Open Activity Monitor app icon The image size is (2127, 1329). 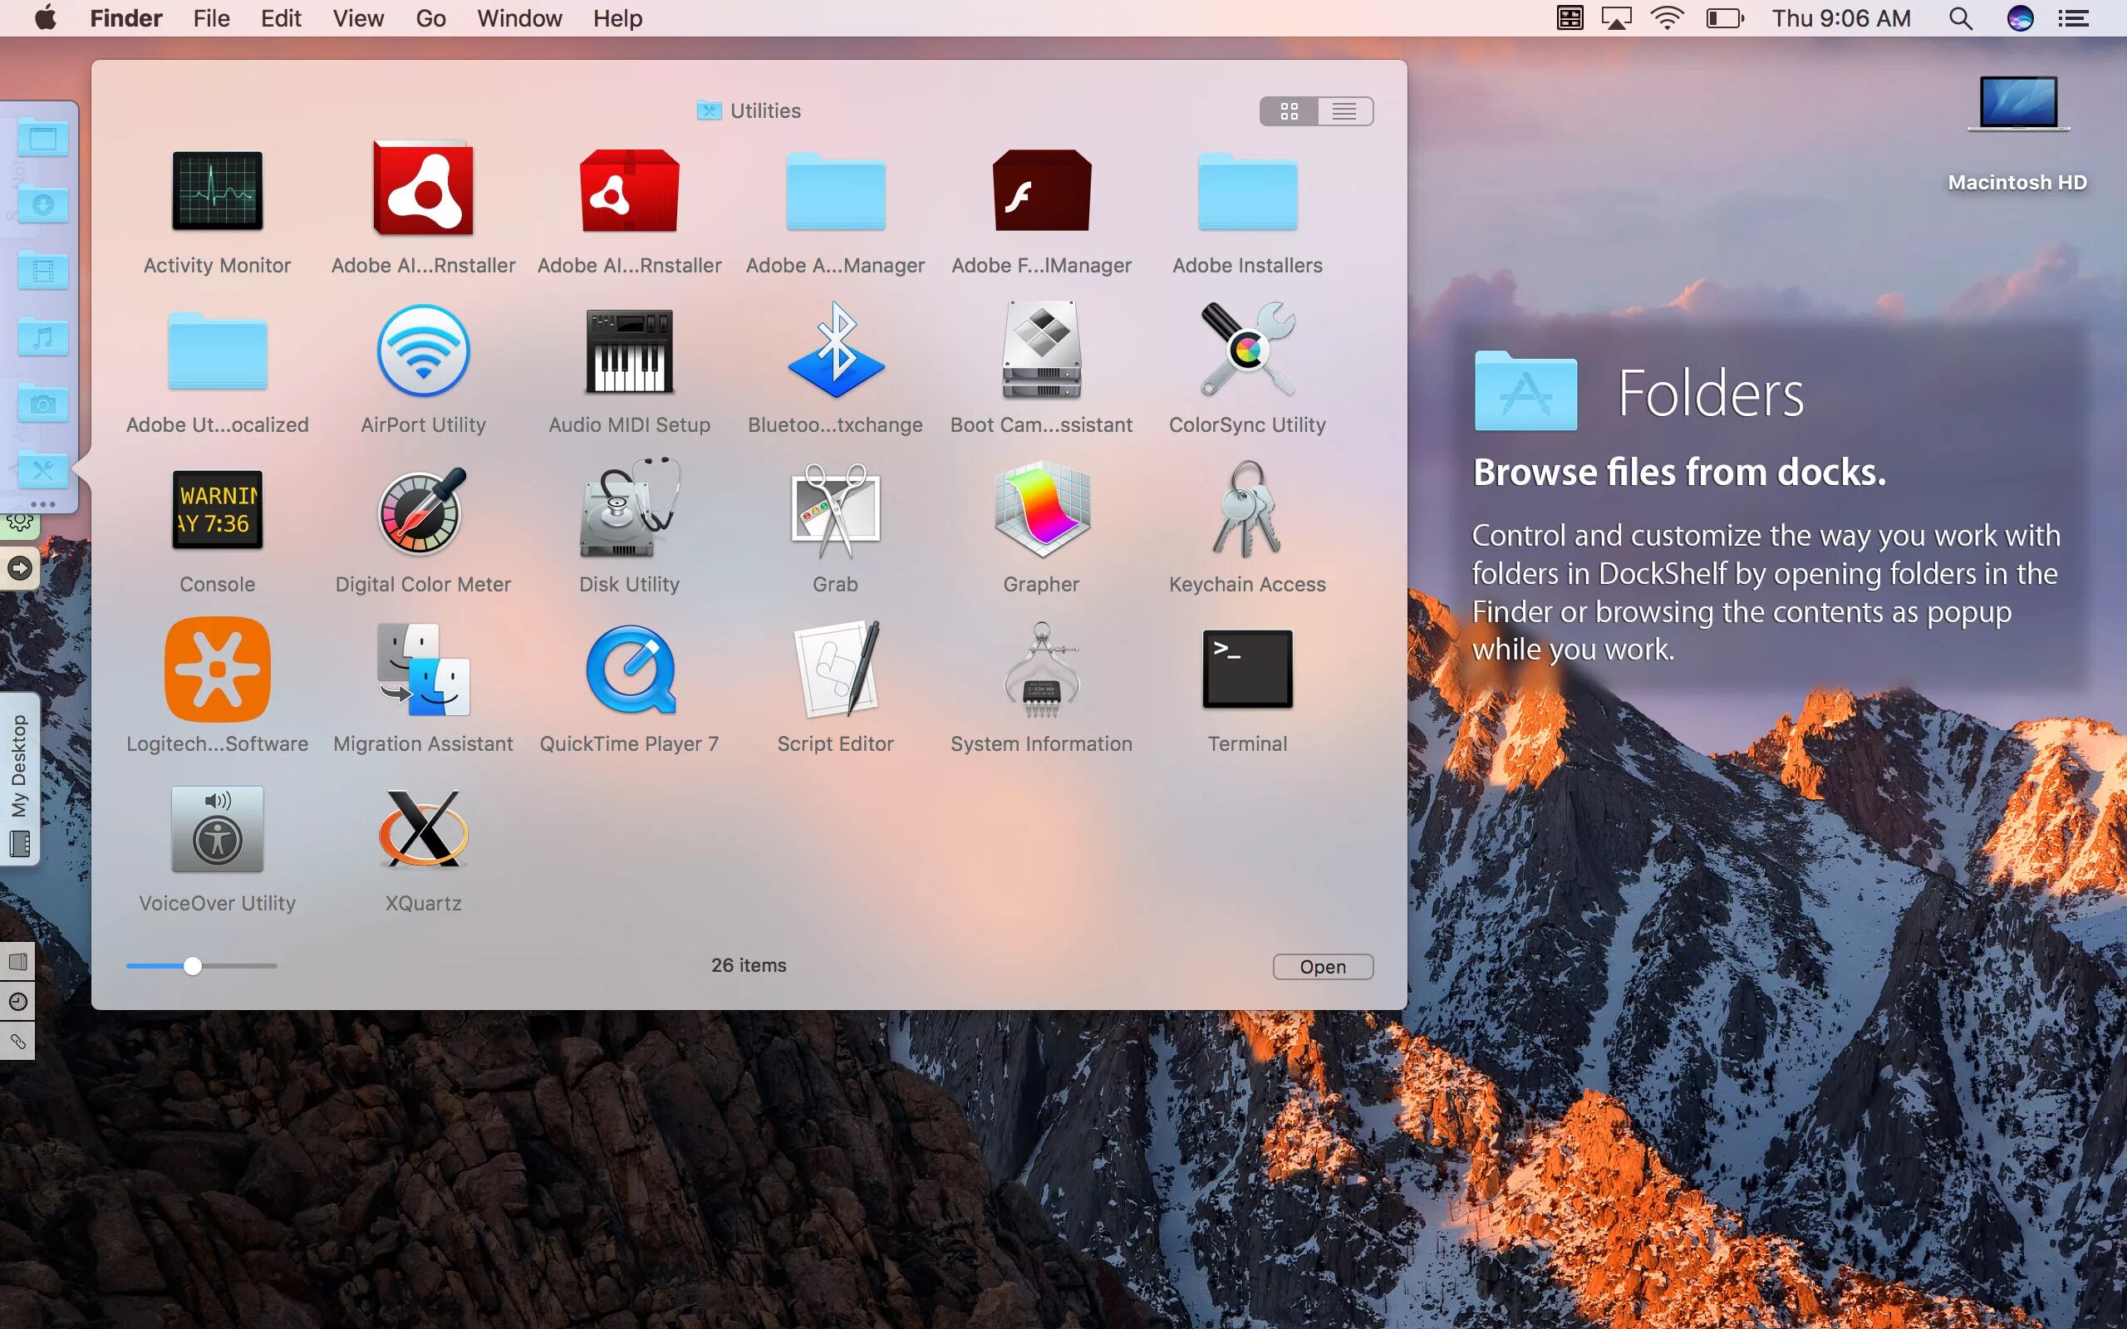(x=217, y=191)
